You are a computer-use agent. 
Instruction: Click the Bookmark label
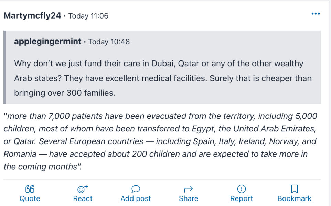click(295, 198)
